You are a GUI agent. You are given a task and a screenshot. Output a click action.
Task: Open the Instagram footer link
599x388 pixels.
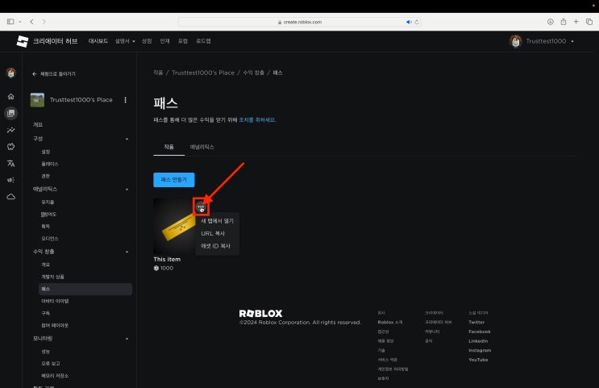[x=480, y=351]
